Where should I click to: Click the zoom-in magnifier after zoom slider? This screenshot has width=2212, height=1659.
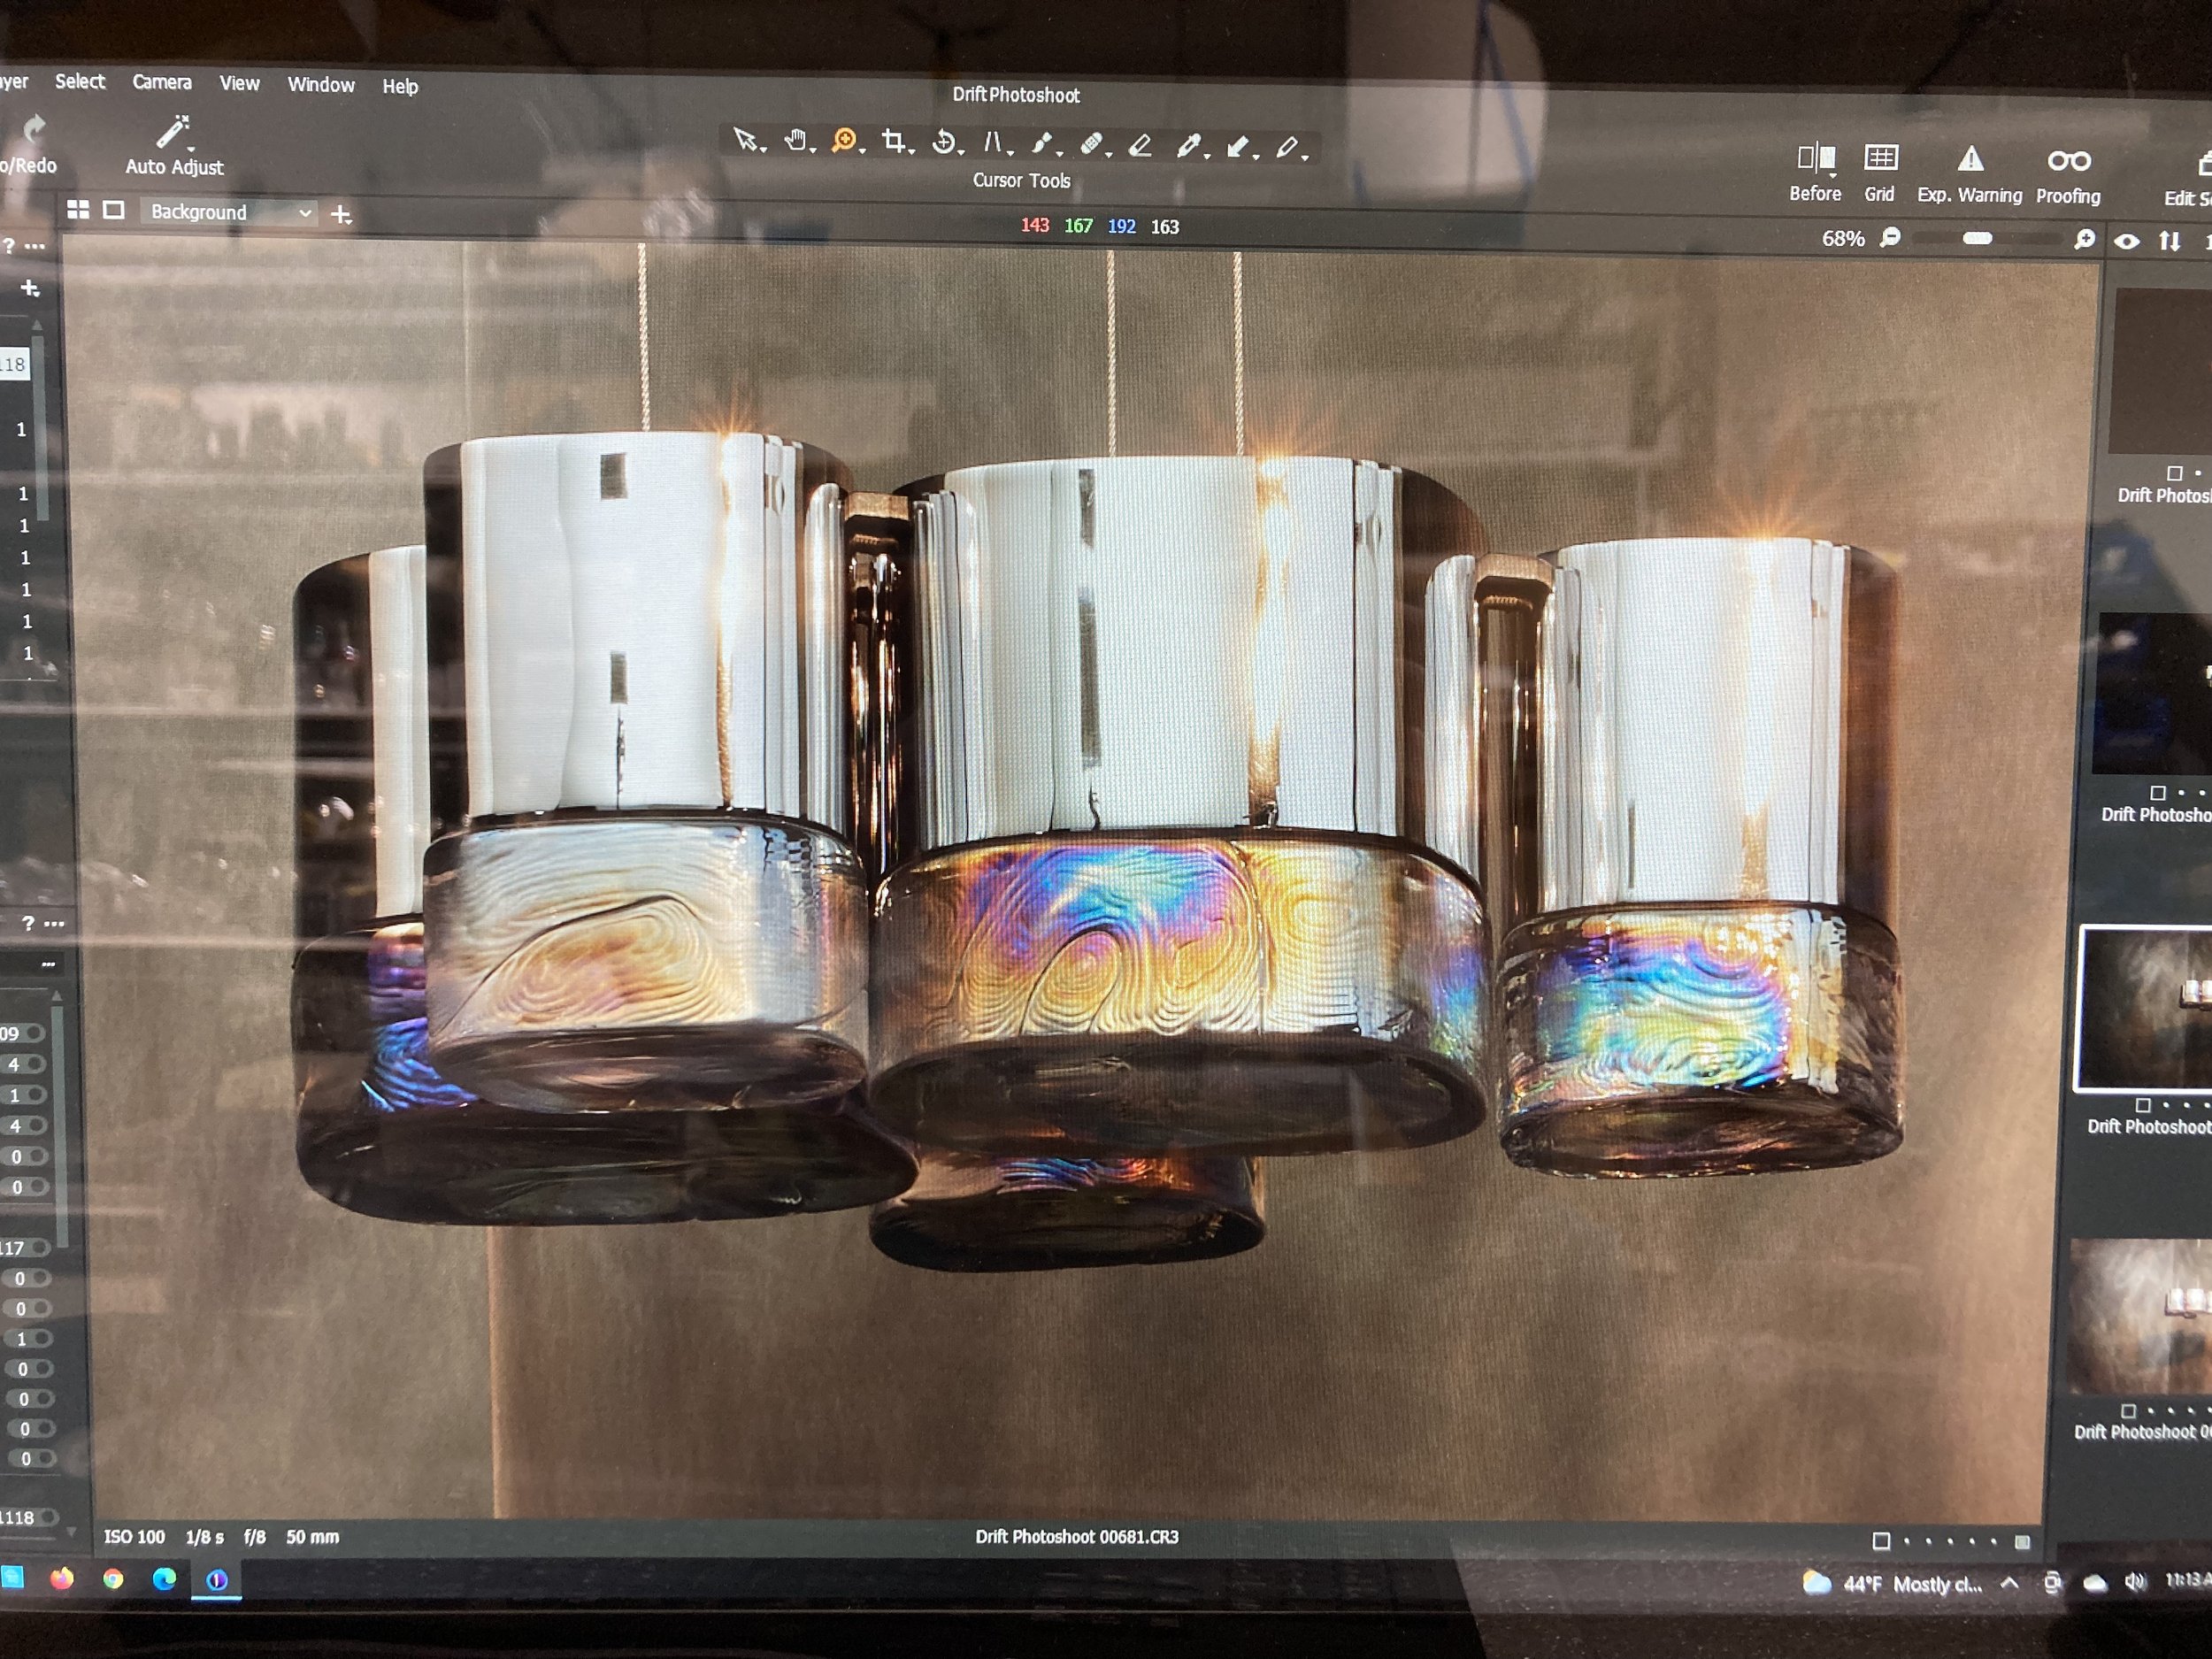[x=2085, y=240]
